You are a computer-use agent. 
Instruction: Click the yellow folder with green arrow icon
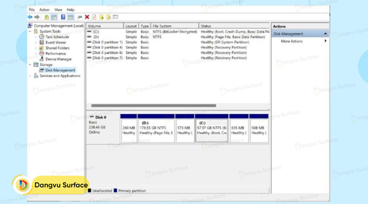tap(101, 17)
